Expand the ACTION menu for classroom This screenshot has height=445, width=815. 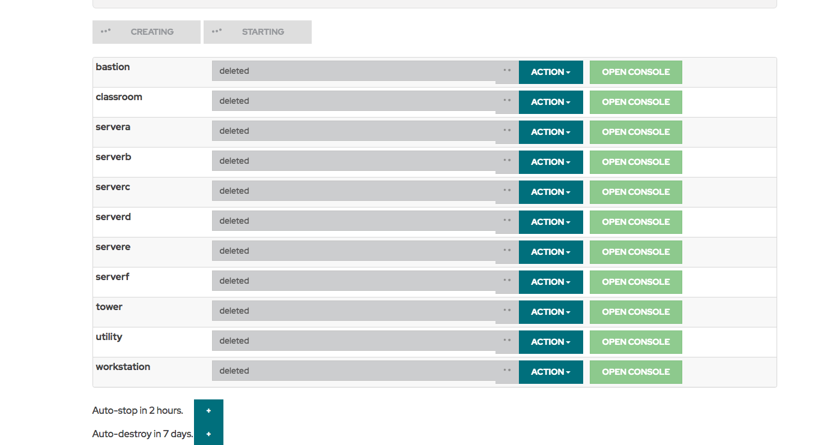550,102
